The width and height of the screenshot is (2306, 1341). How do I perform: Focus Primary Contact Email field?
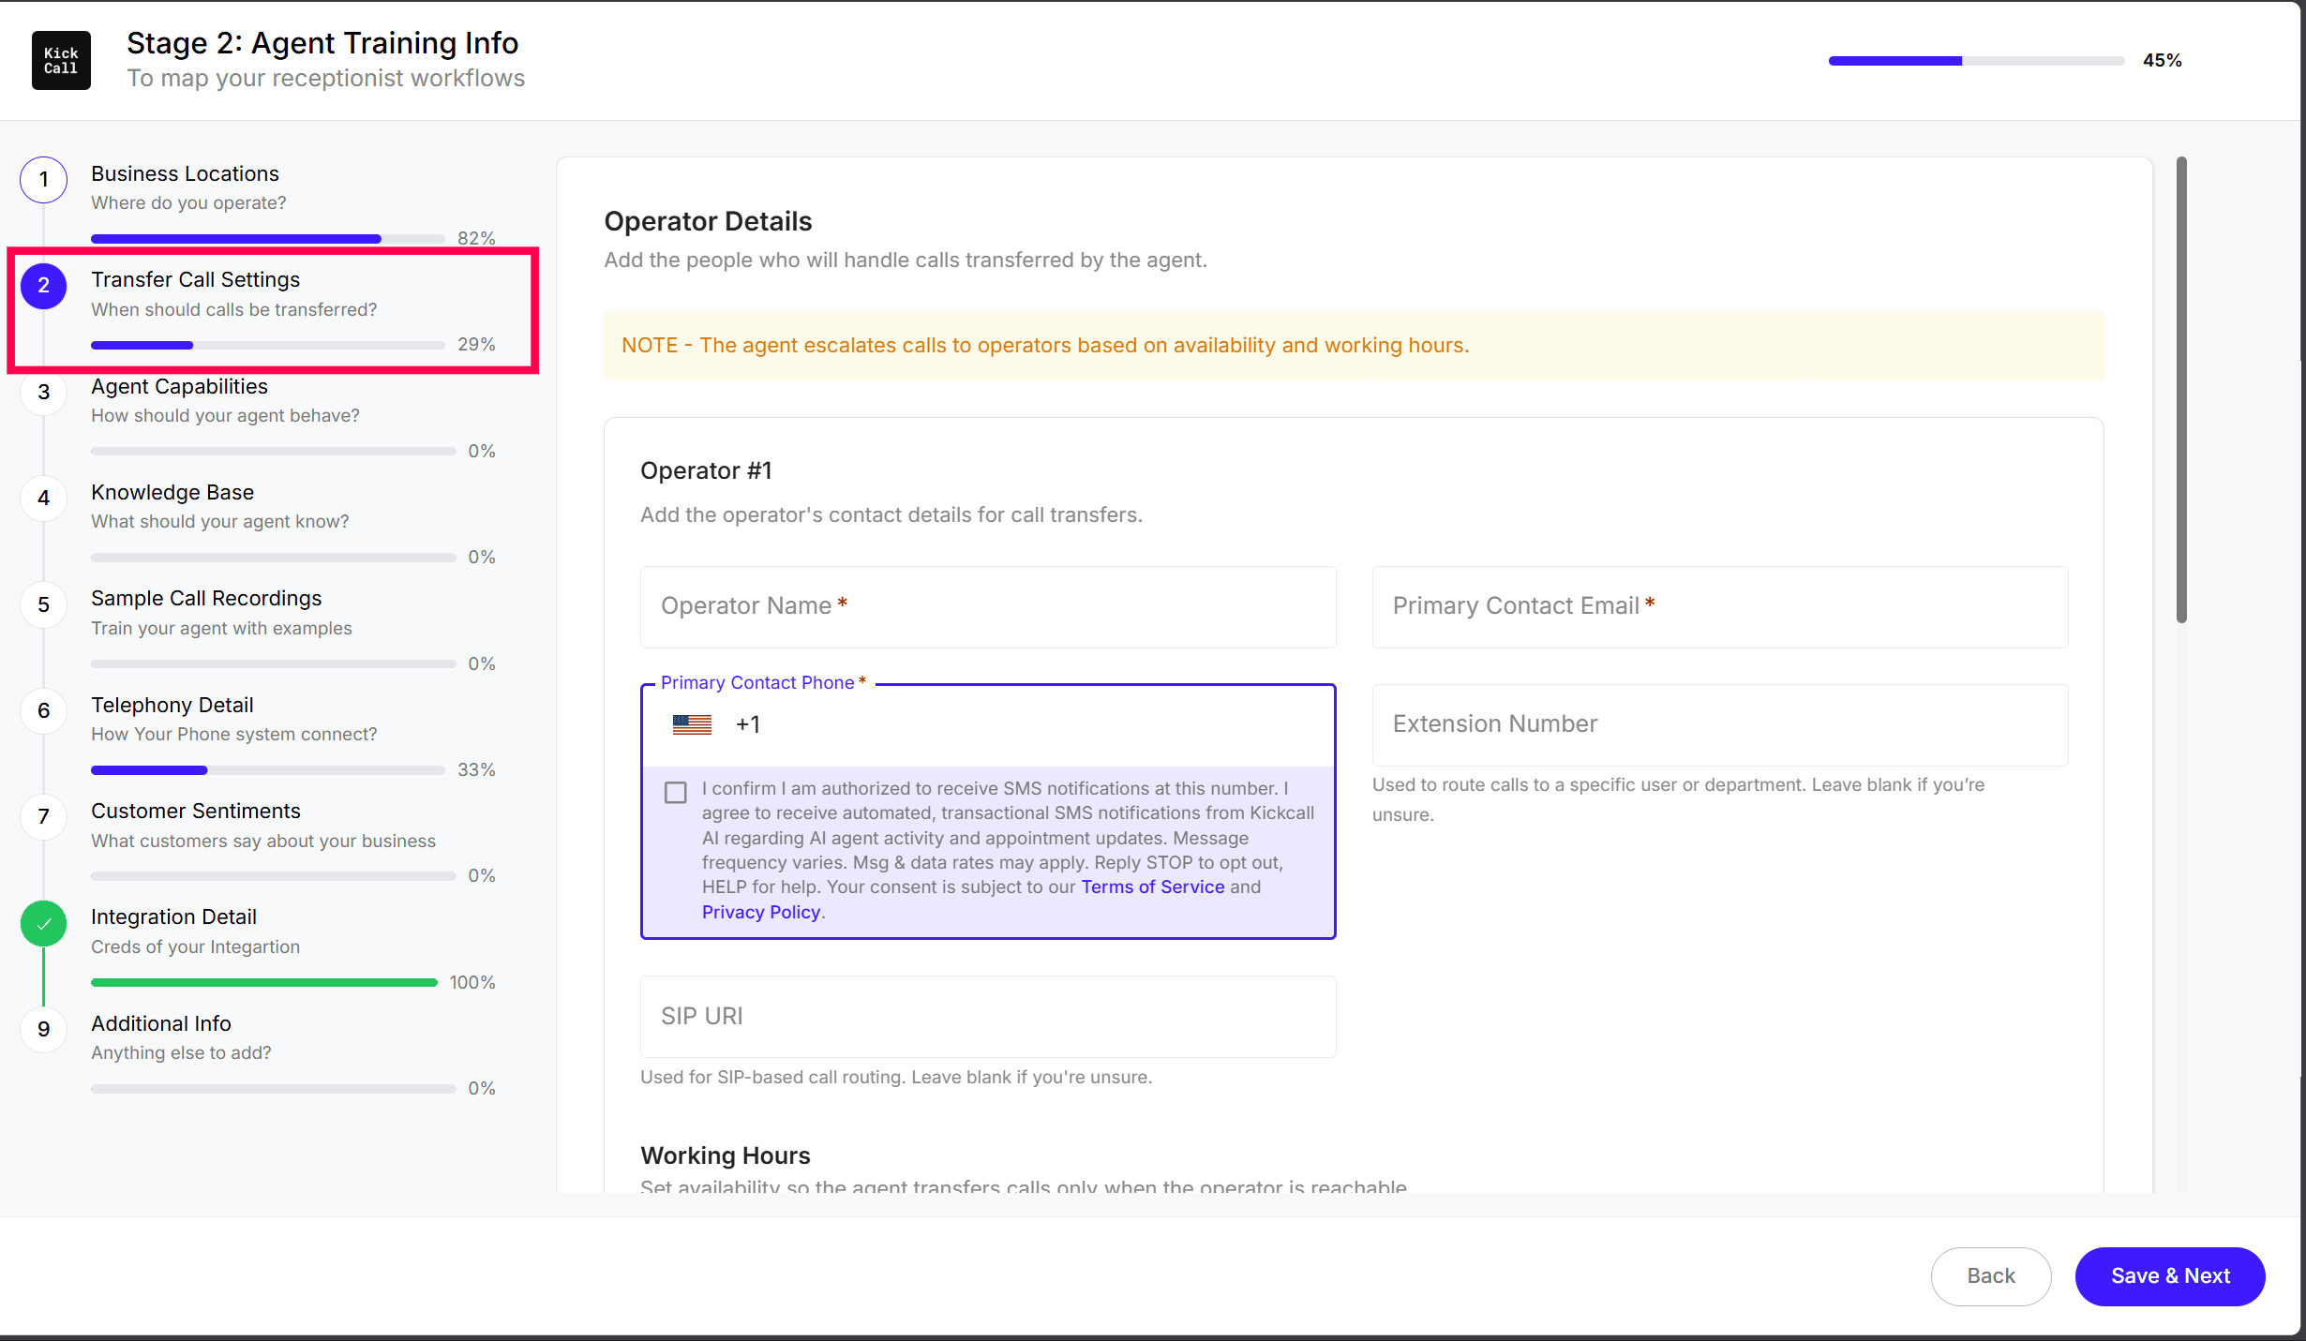point(1720,606)
